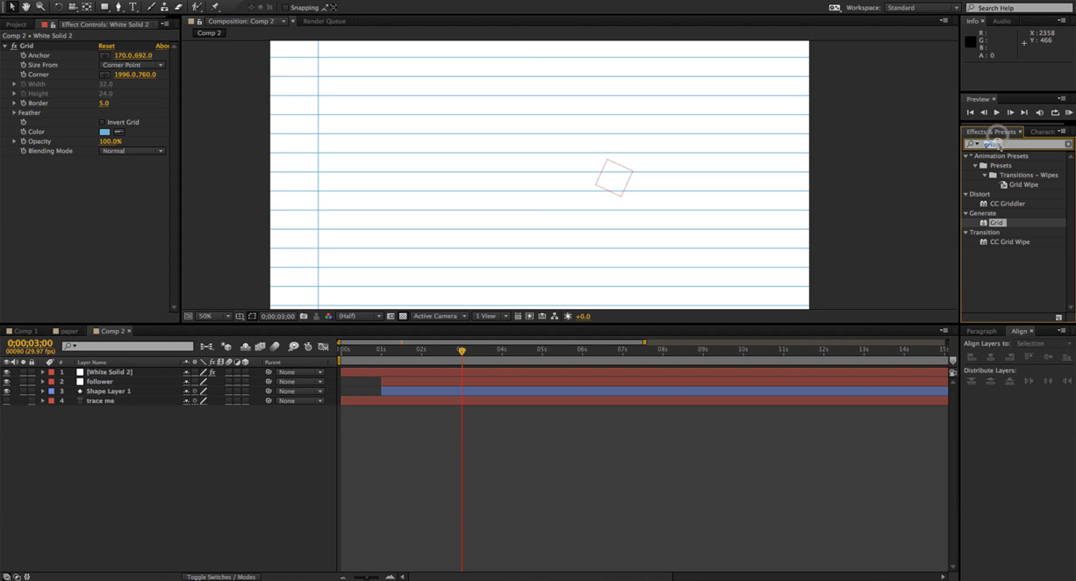The width and height of the screenshot is (1076, 581).
Task: Hide the follower layer
Action: coord(6,381)
